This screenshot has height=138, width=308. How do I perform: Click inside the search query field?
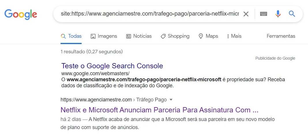point(149,14)
